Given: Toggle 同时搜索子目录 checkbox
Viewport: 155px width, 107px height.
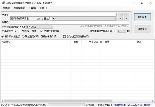Looking at the screenshot, I should (11, 18).
